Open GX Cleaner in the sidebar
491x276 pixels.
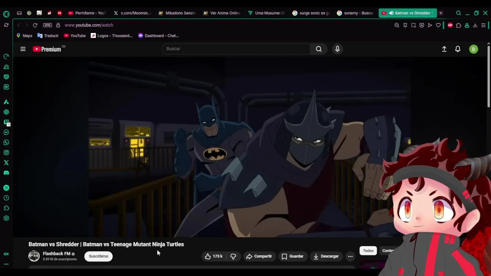[6, 67]
